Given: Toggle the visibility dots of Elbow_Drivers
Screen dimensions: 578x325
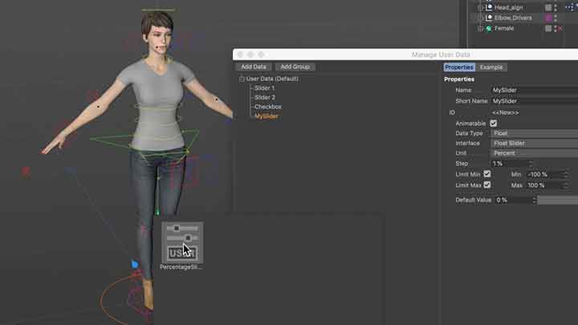Looking at the screenshot, I should [556, 18].
